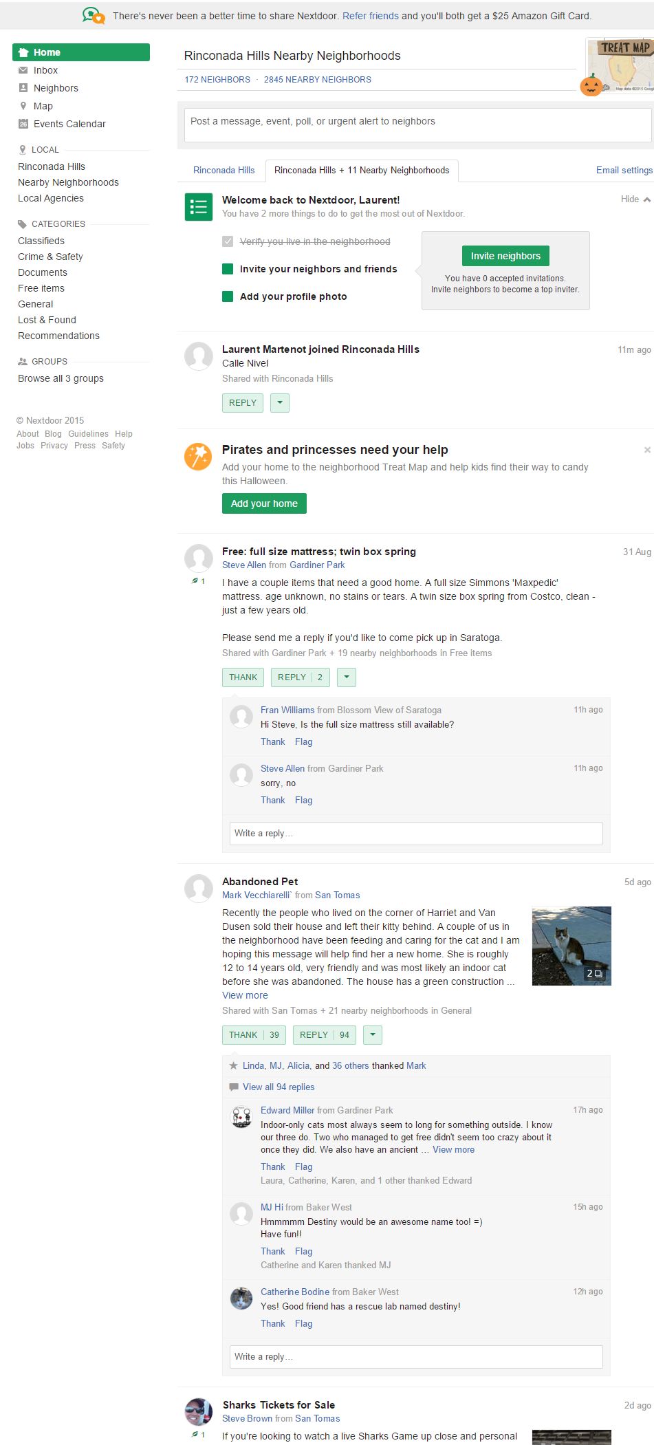Open dropdown arrow next to Laurent's REPLY

[280, 403]
